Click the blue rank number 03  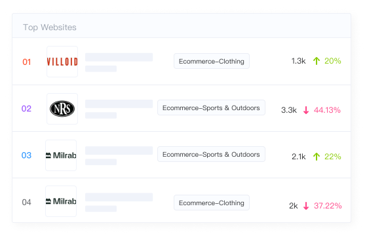(x=26, y=155)
